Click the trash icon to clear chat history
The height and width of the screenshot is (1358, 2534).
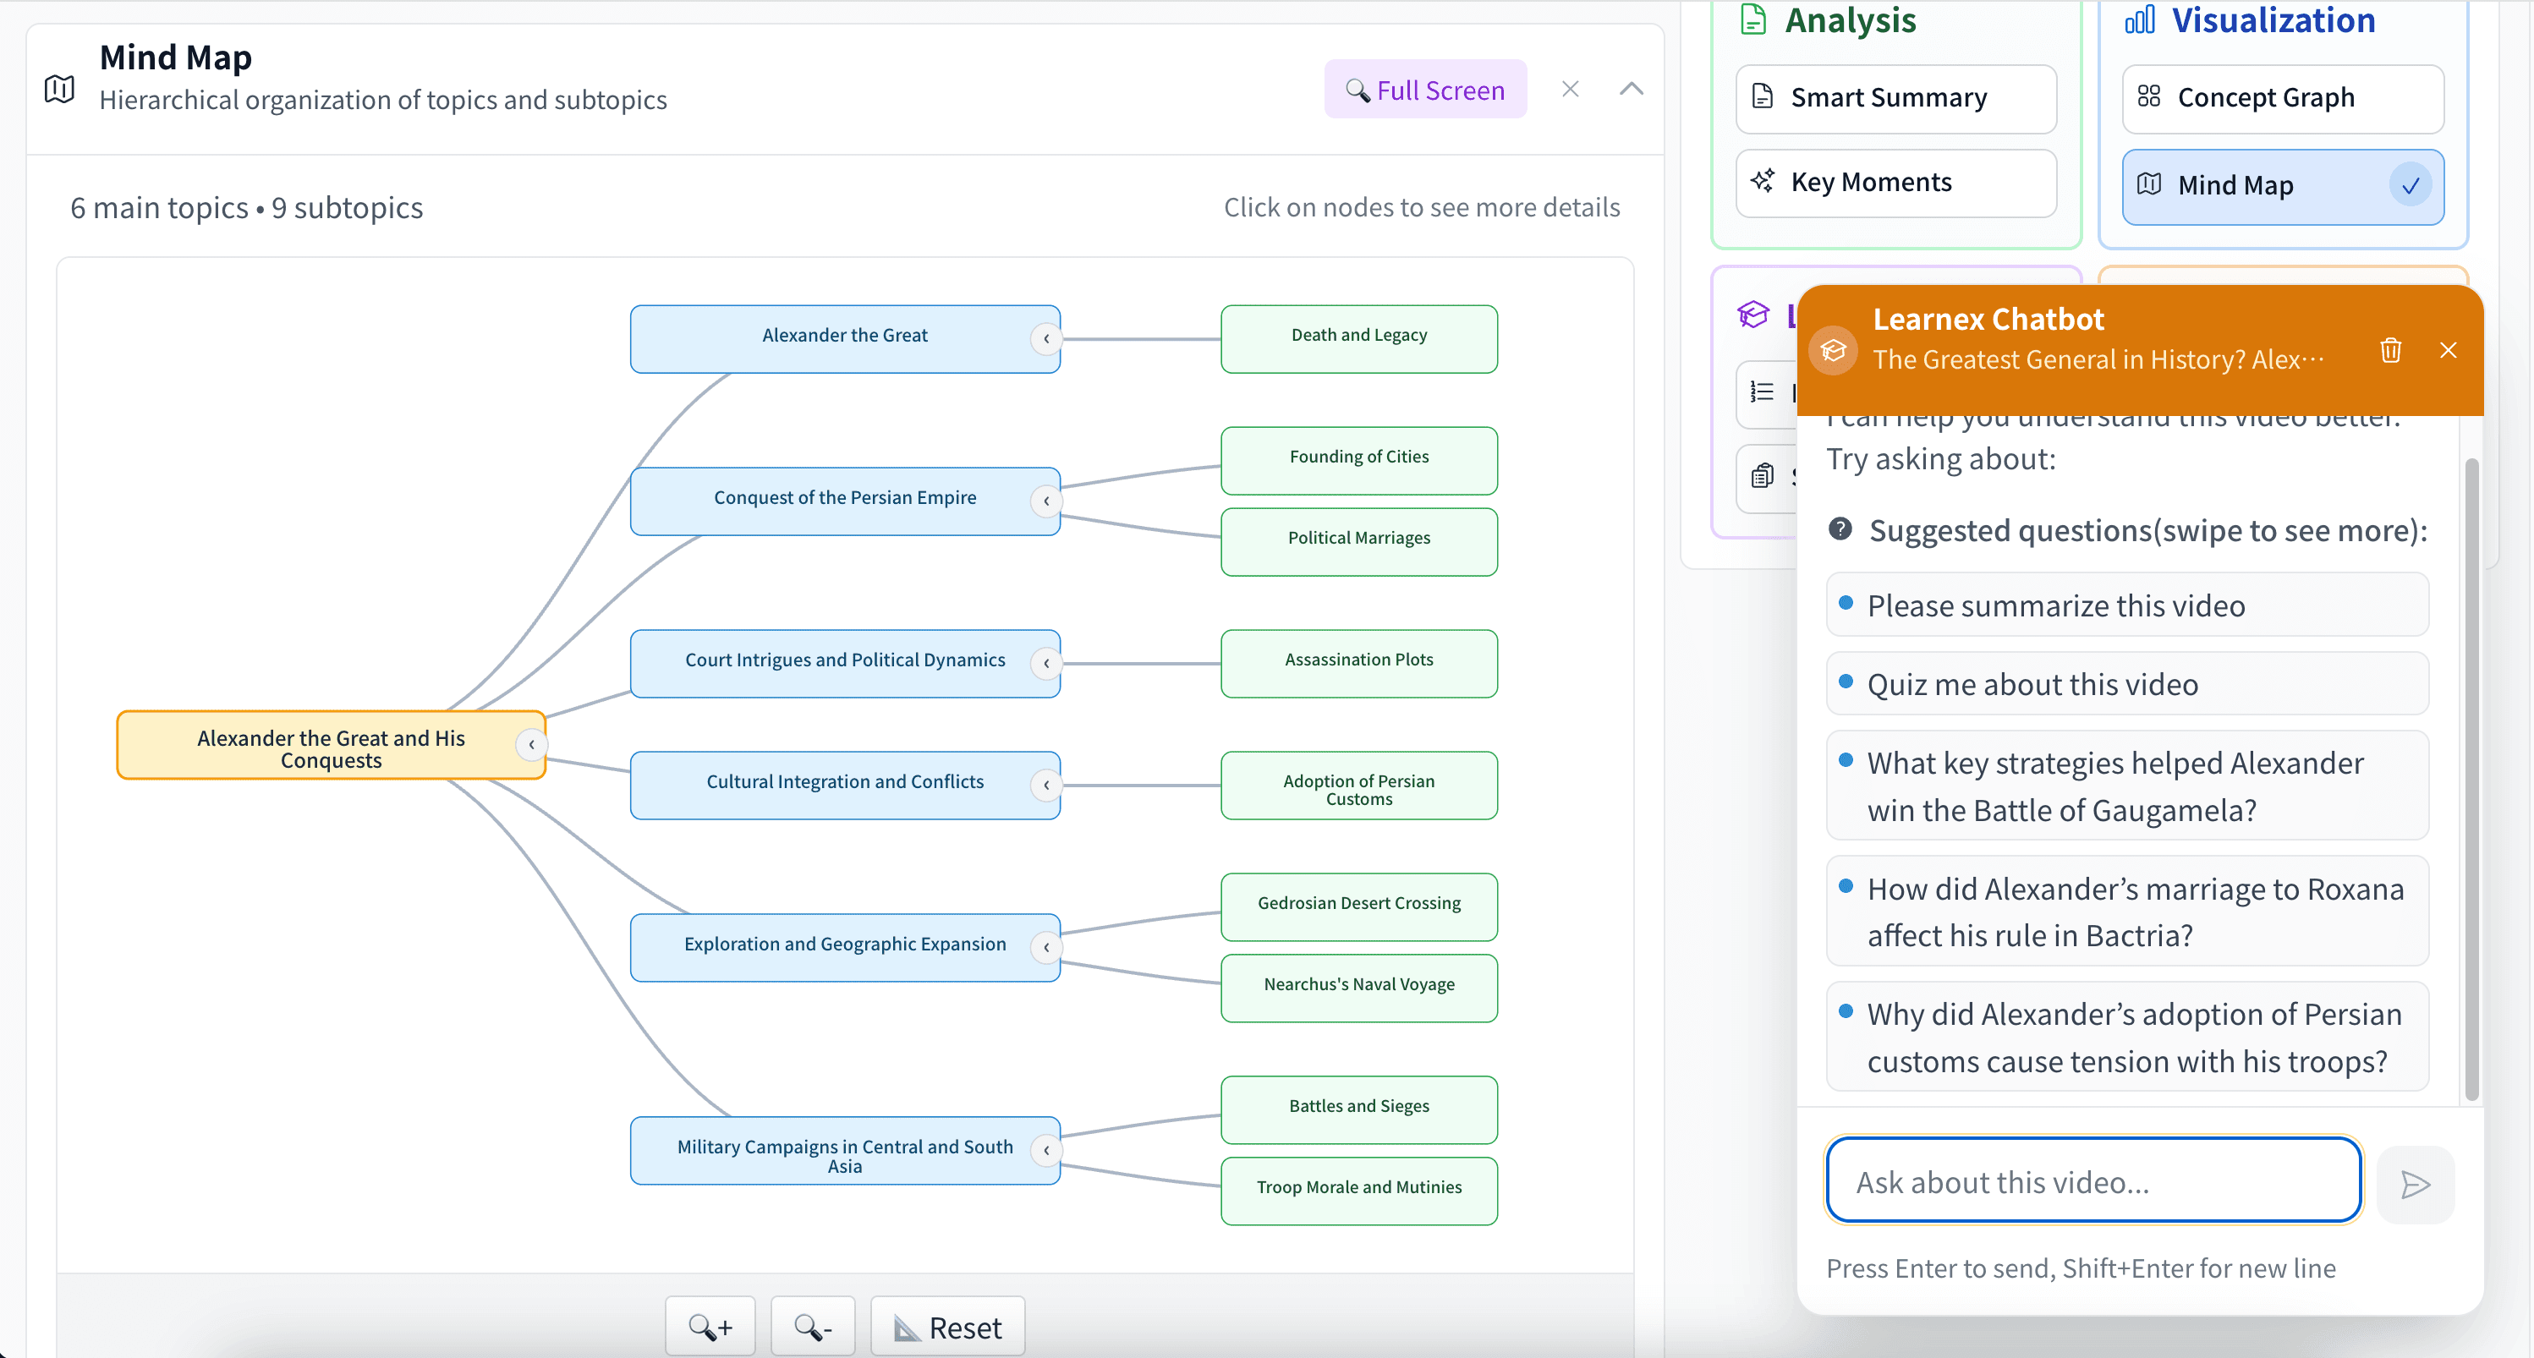pos(2390,350)
